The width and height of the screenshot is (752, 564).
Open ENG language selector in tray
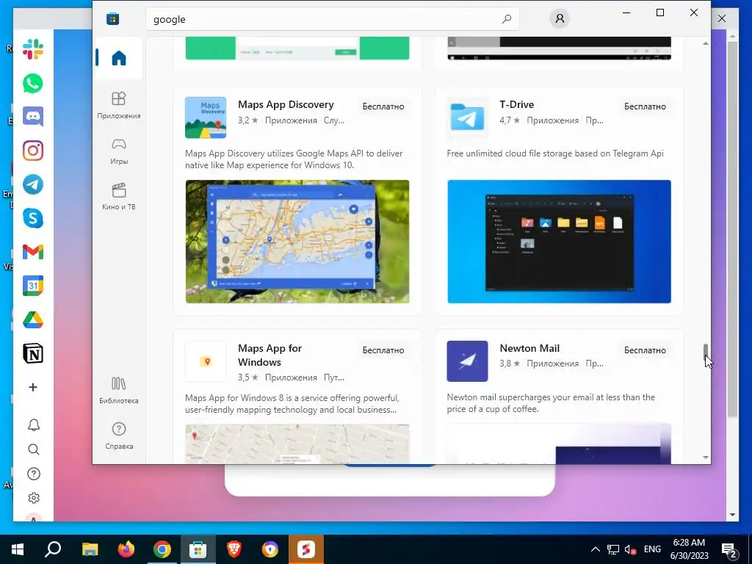(x=652, y=549)
